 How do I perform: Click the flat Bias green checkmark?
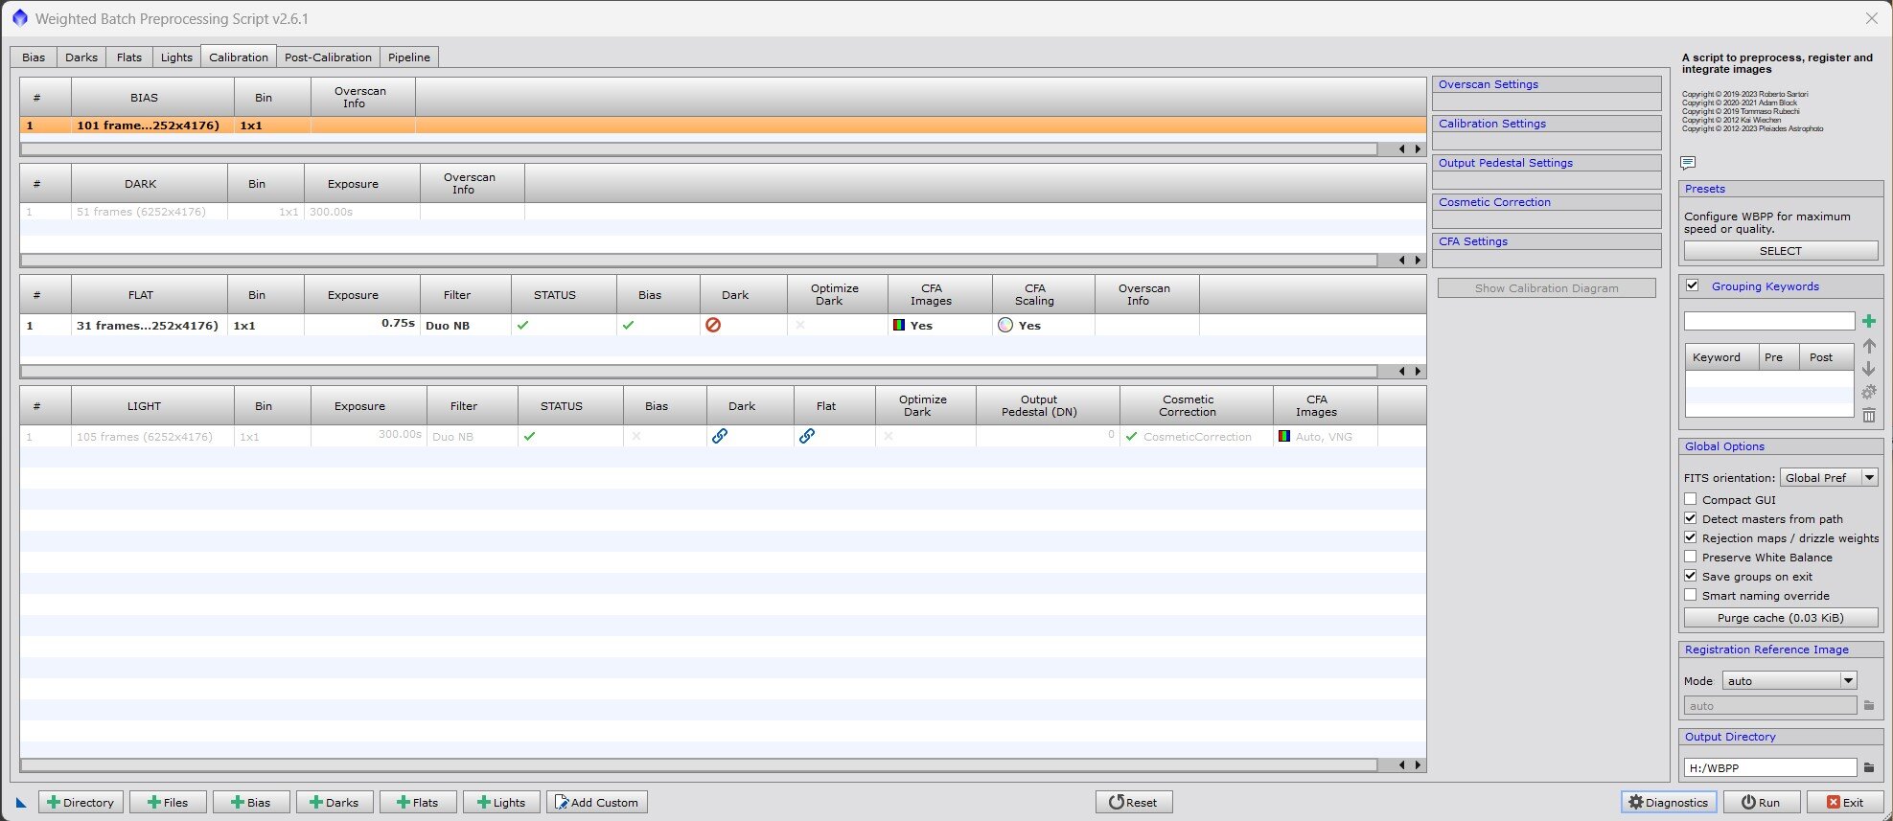628,325
